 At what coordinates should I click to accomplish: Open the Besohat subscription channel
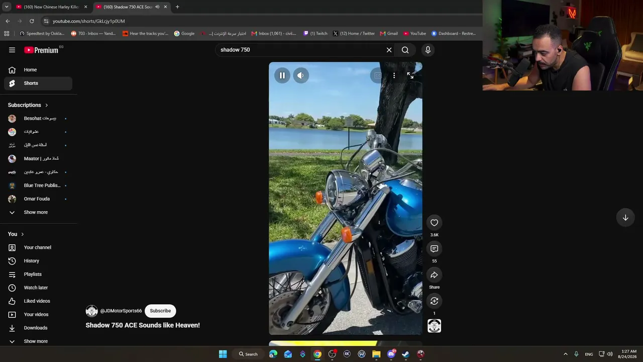(38, 119)
